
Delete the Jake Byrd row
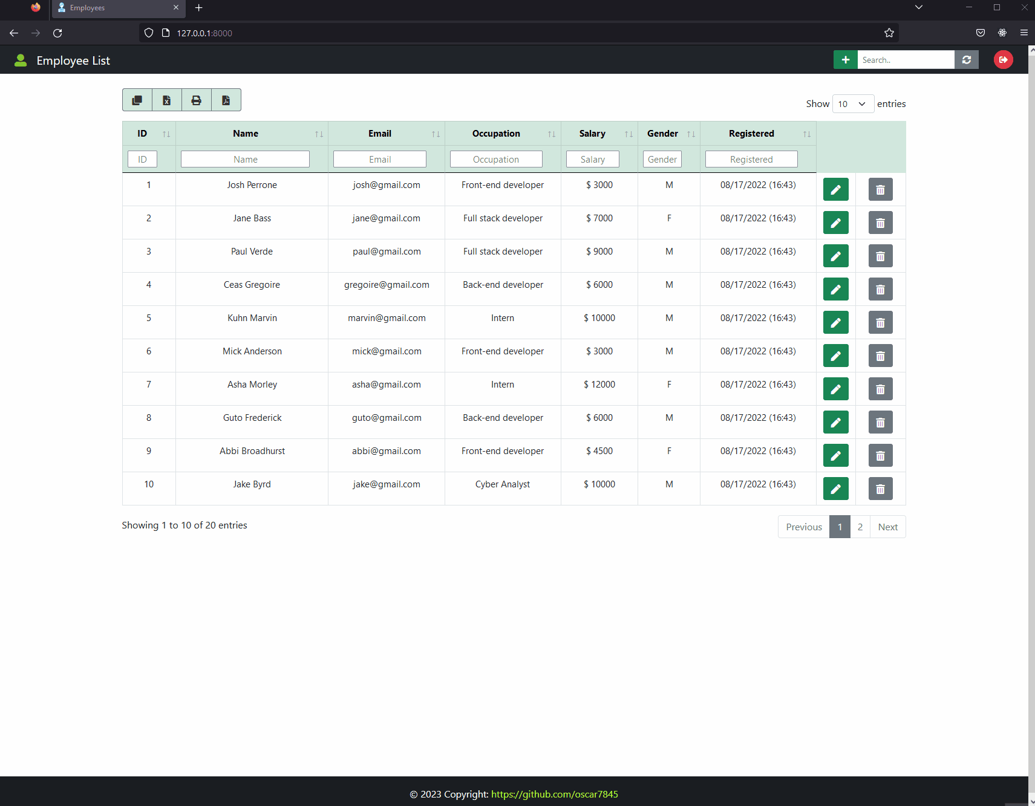pyautogui.click(x=880, y=489)
